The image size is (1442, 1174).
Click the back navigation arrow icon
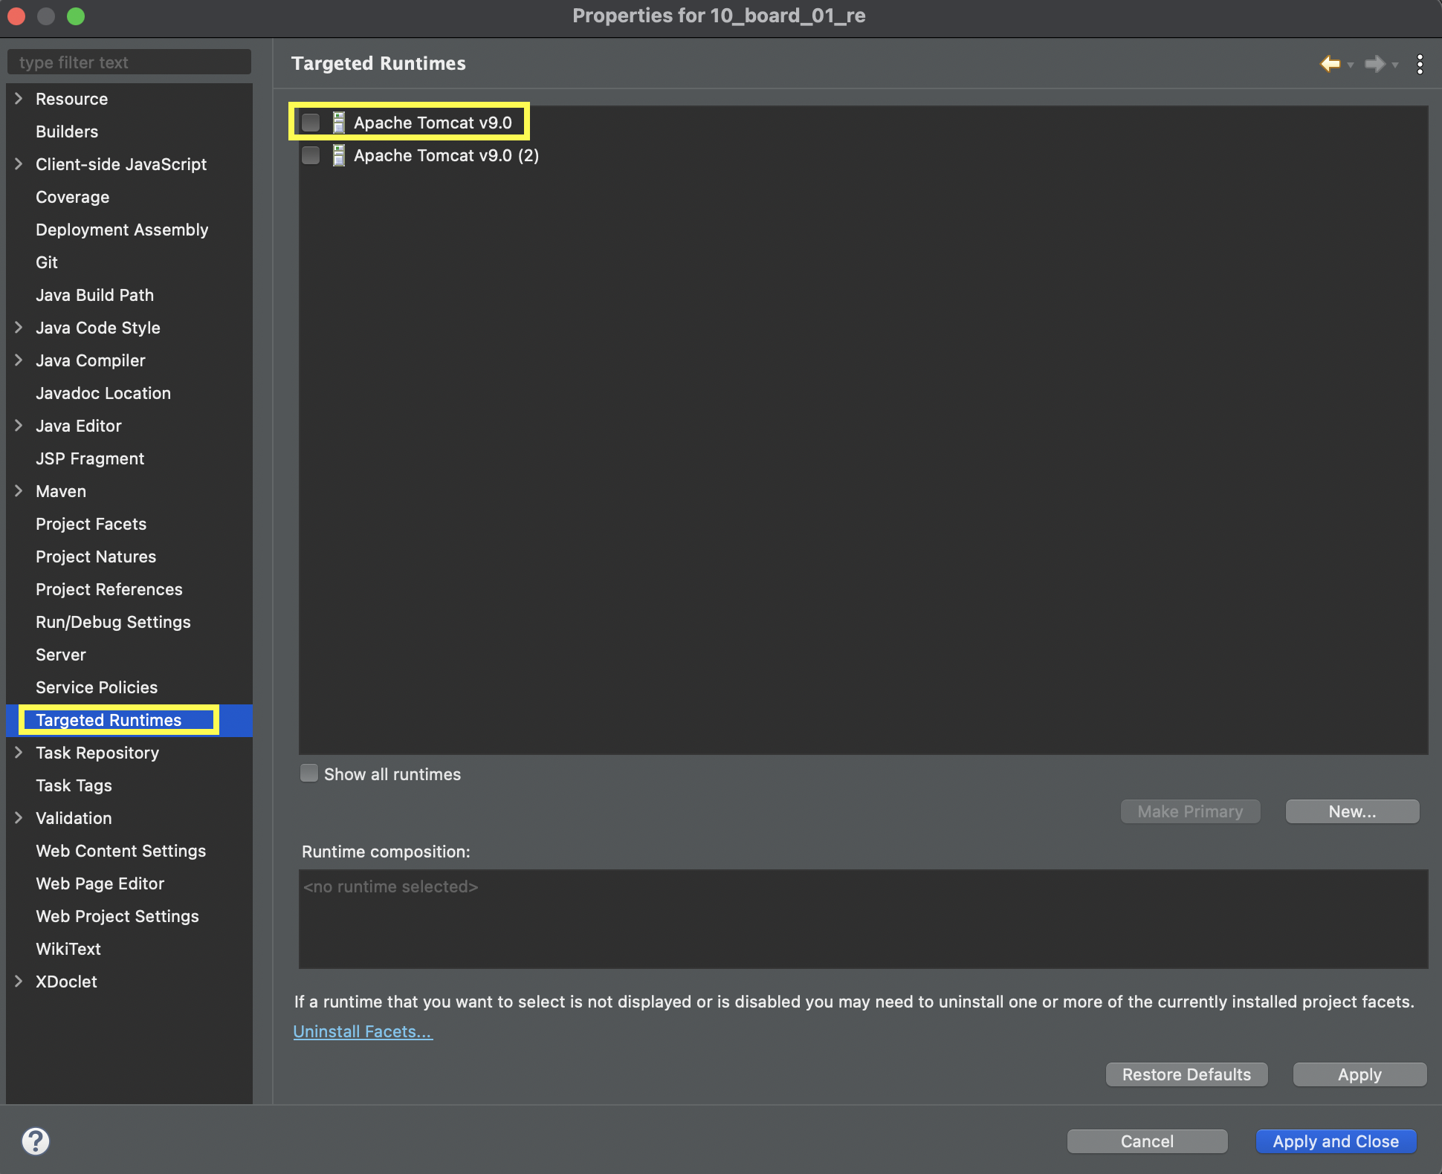tap(1330, 64)
